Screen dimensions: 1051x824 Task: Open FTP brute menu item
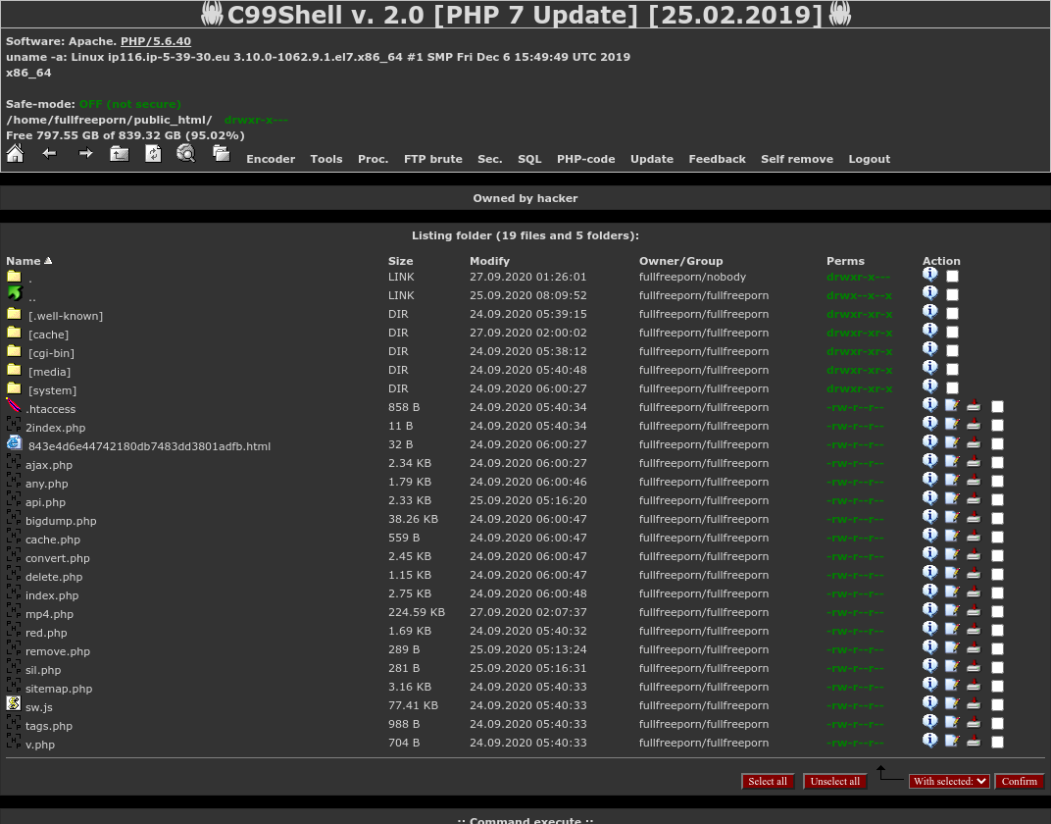click(x=433, y=159)
